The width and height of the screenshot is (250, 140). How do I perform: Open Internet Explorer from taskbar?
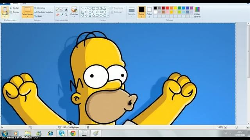pos(50,133)
